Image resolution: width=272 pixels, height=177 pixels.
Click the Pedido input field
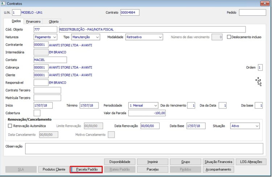pos(252,12)
